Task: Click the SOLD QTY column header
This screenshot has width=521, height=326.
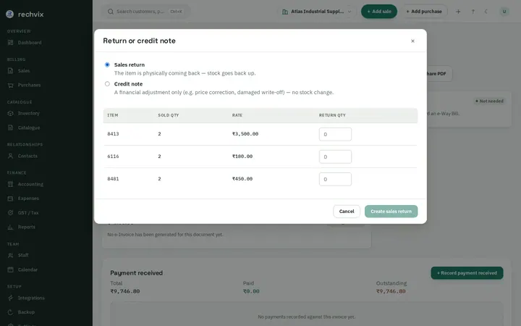Action: [169, 115]
